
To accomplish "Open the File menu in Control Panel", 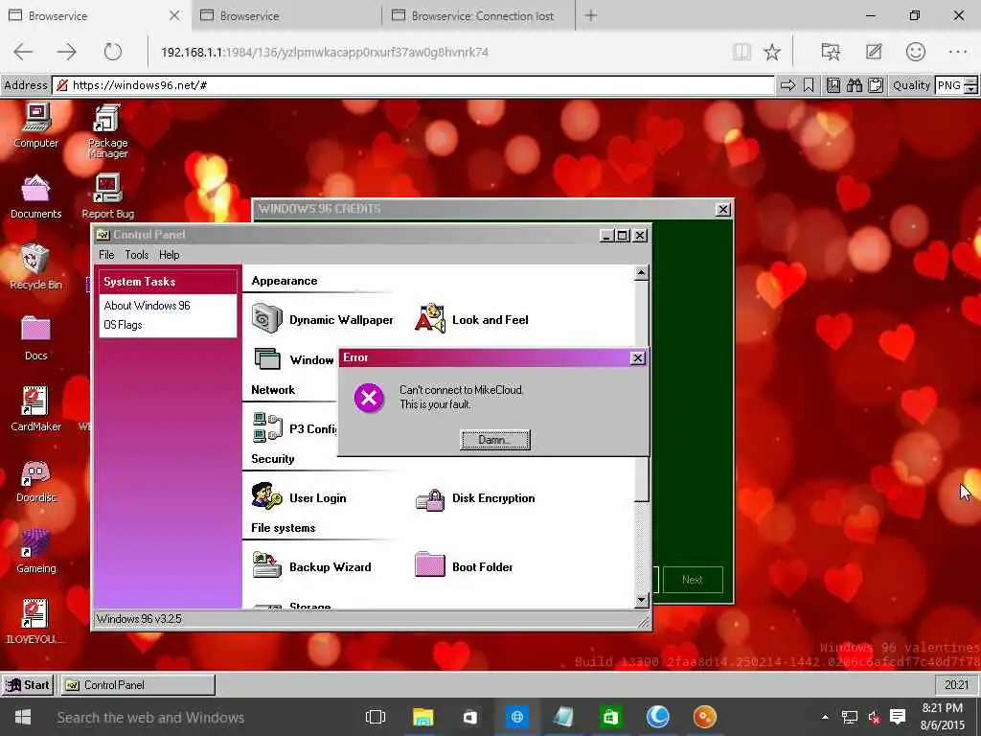I will coord(106,255).
